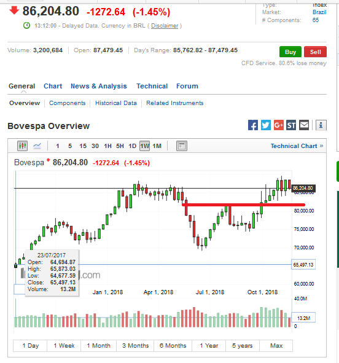339x363 pixels.
Task: Set chart interval to 15 minutes
Action: 83,146
